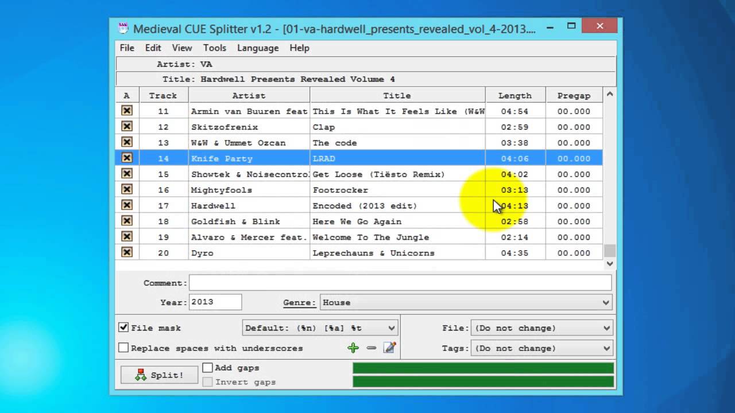The height and width of the screenshot is (413, 735).
Task: Close the Medieval CUE Splitter window
Action: pyautogui.click(x=600, y=26)
